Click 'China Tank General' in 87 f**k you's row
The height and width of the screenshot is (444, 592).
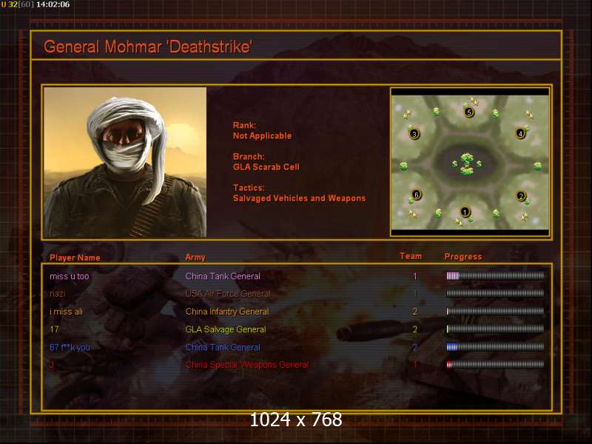223,347
